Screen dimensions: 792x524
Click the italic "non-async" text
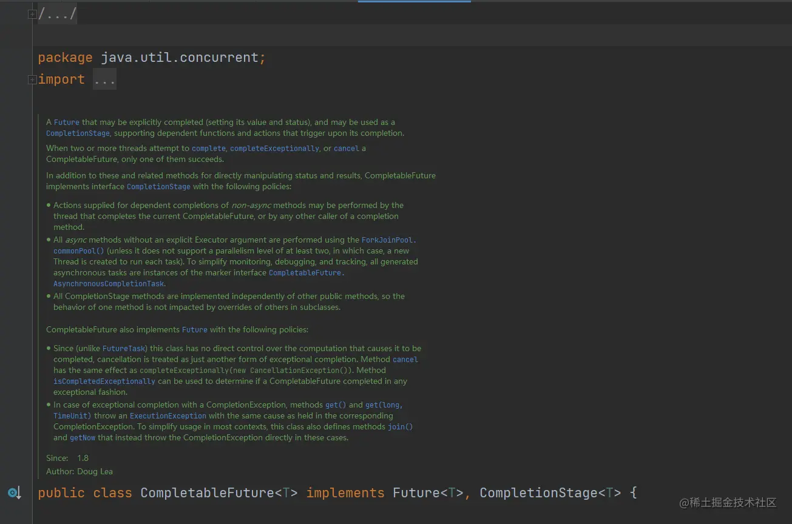click(x=251, y=206)
